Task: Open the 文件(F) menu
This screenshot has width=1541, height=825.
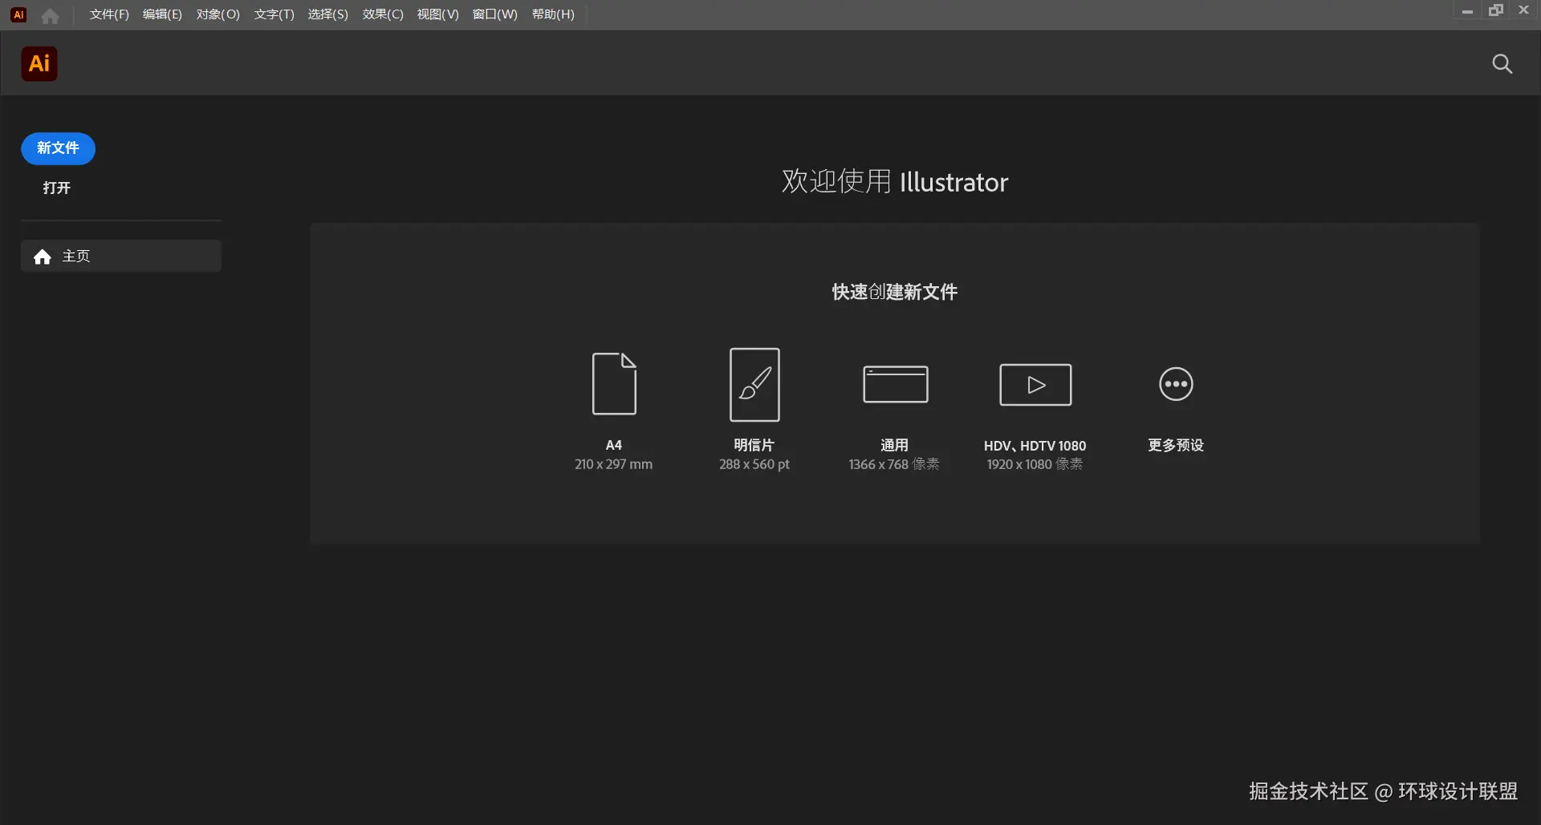Action: (x=109, y=14)
